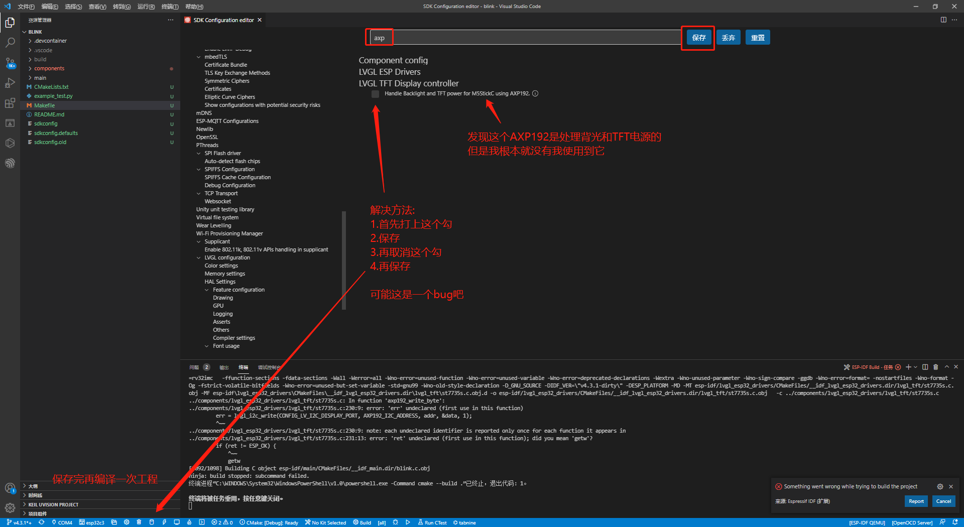Click the 保存 save button

coord(699,38)
